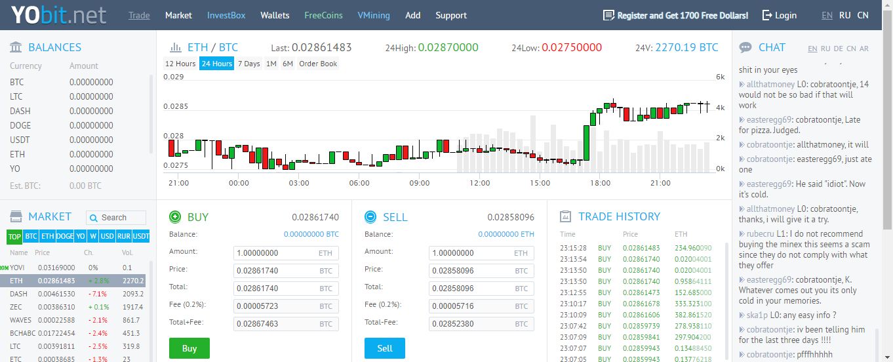Select the BTC market tab
893x362 pixels.
point(31,237)
